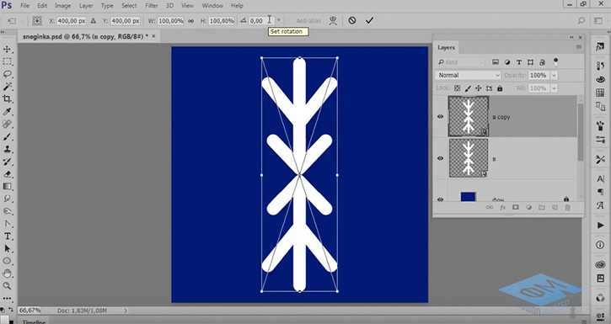Open the Filter menu
This screenshot has height=324, width=611.
151,6
